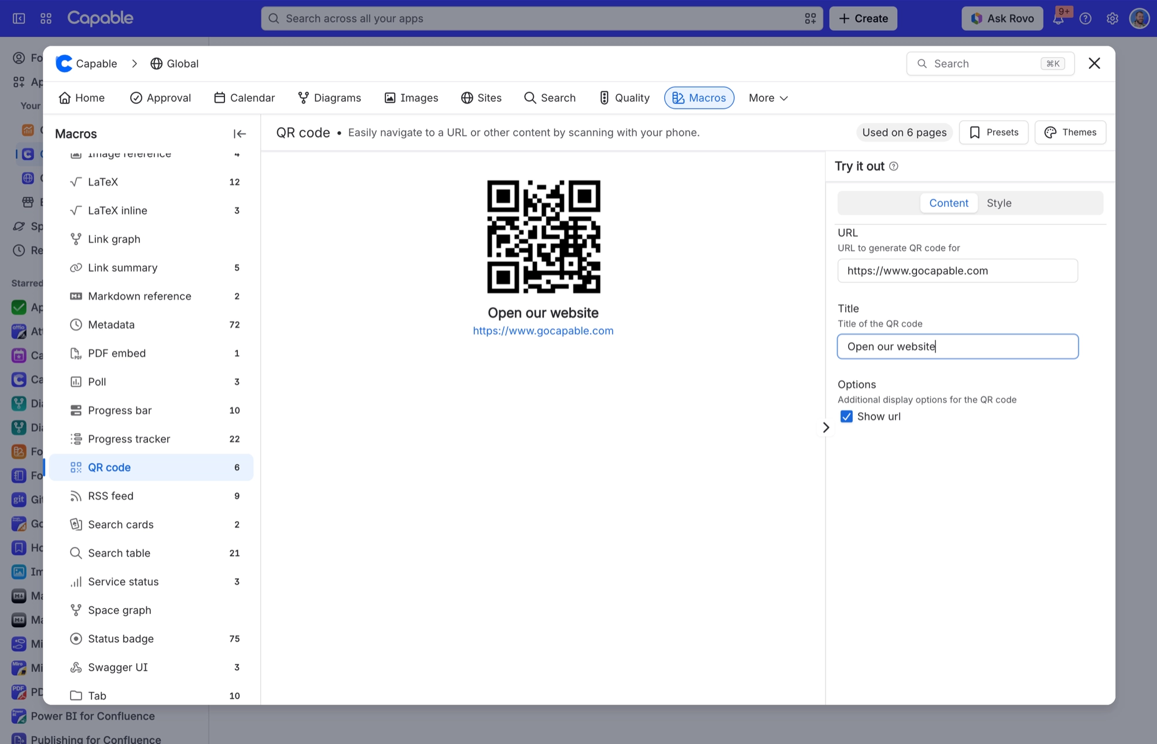Open the Approval tab

[x=160, y=98]
